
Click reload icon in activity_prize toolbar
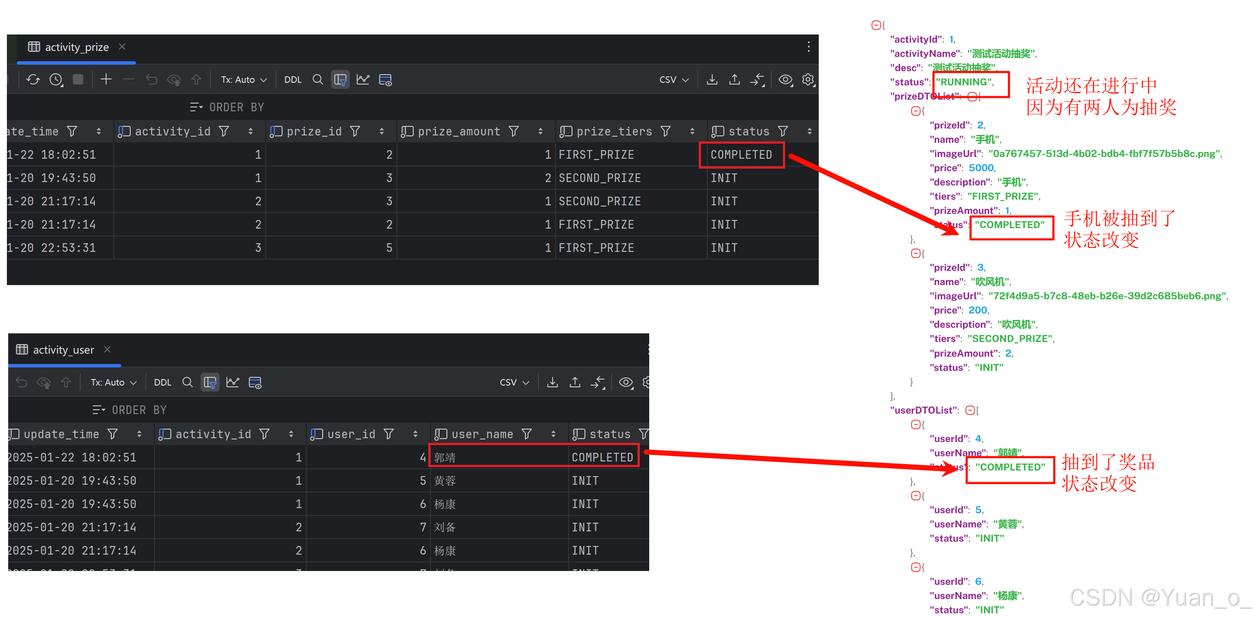33,79
